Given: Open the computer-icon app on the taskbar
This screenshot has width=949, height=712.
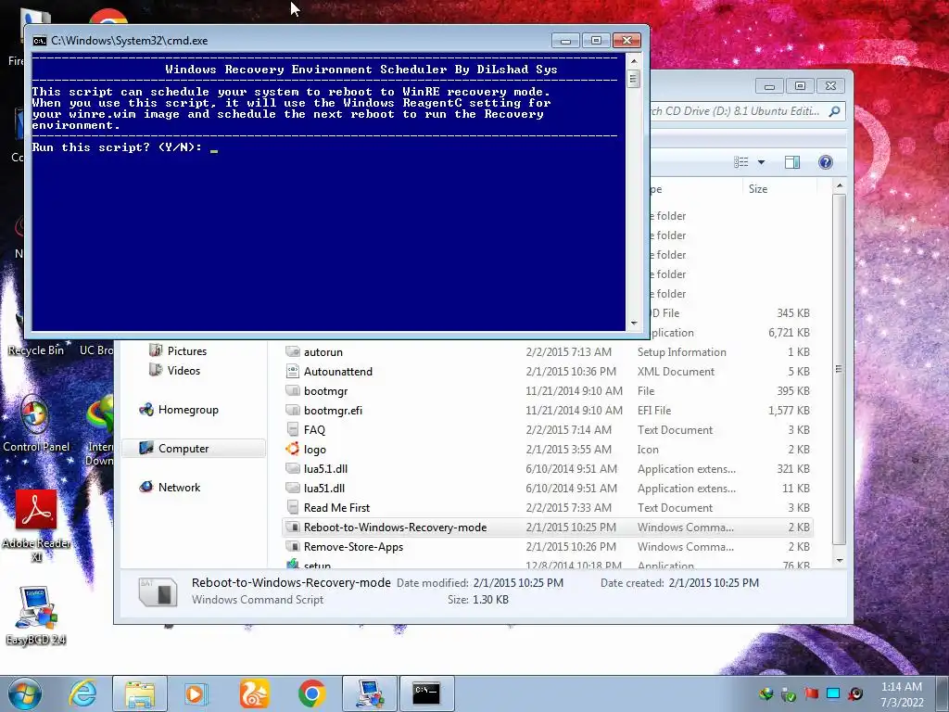Looking at the screenshot, I should (x=370, y=693).
